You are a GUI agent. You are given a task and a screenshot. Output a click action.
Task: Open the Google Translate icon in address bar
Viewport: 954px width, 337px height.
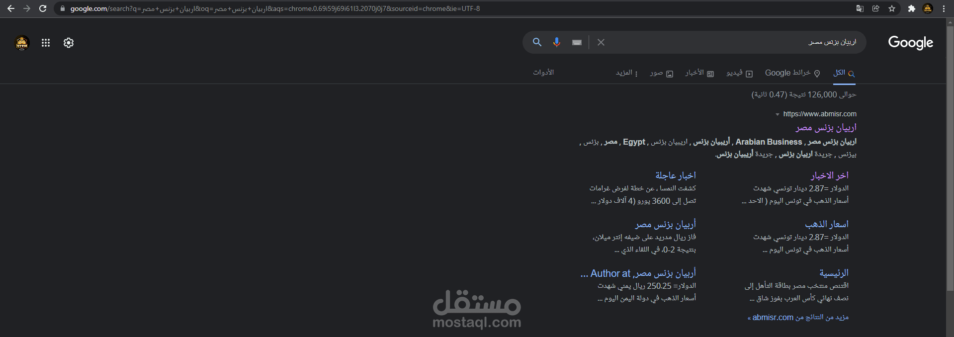860,8
